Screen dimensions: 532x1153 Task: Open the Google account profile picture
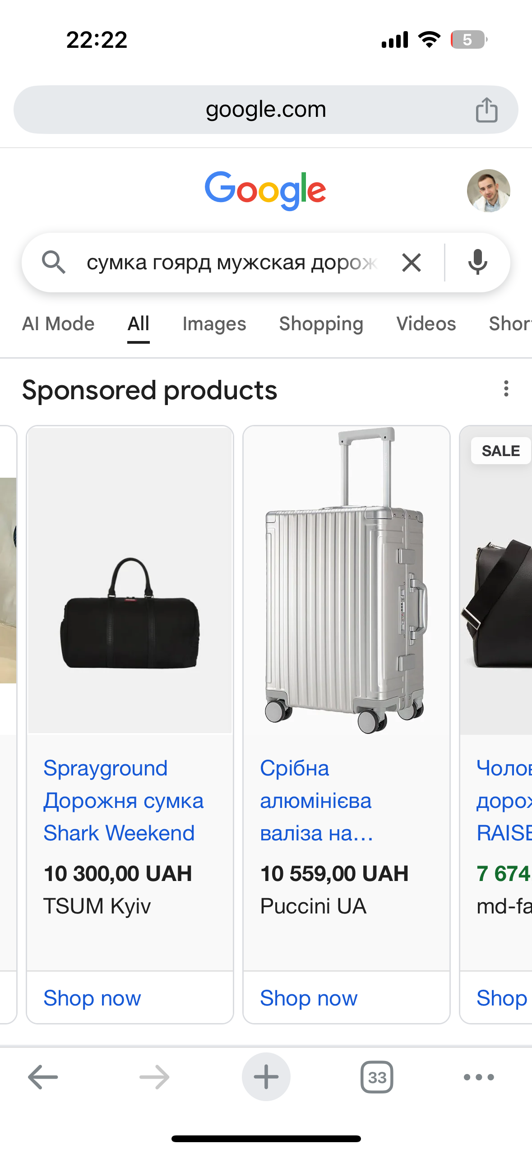488,190
